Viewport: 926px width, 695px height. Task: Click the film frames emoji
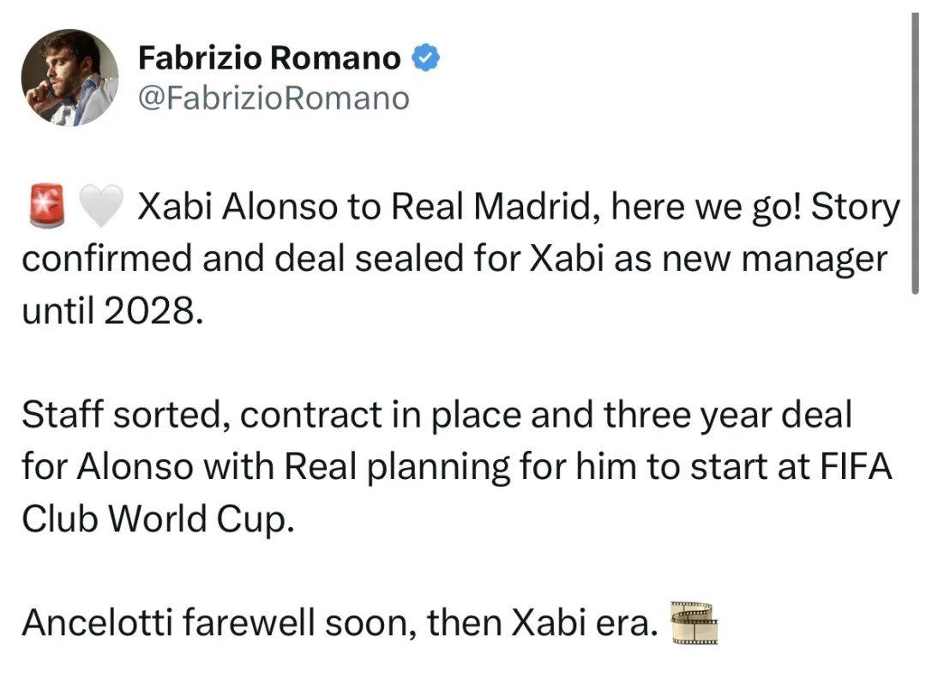pos(694,622)
